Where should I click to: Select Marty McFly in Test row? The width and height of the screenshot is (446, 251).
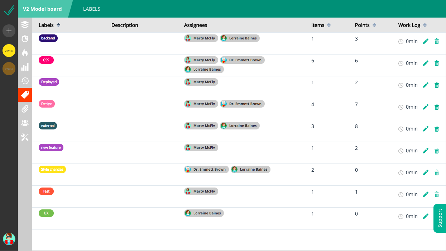point(201,191)
